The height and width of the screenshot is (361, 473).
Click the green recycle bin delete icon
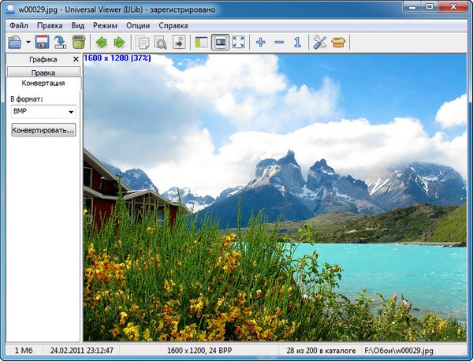[79, 43]
